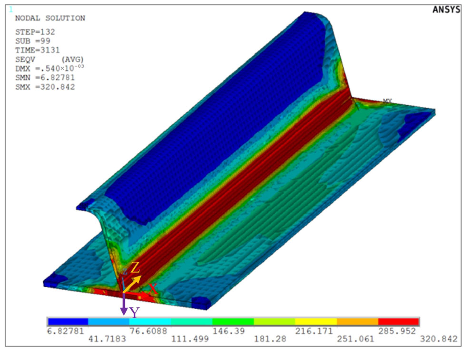Click the TIME=3131 label
The image size is (470, 353).
[37, 50]
